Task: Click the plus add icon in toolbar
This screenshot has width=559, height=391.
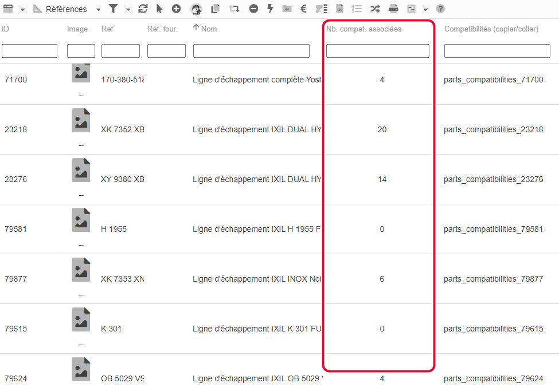Action: 176,9
